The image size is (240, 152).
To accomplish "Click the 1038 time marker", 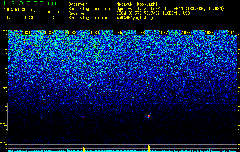I will click(x=187, y=33).
